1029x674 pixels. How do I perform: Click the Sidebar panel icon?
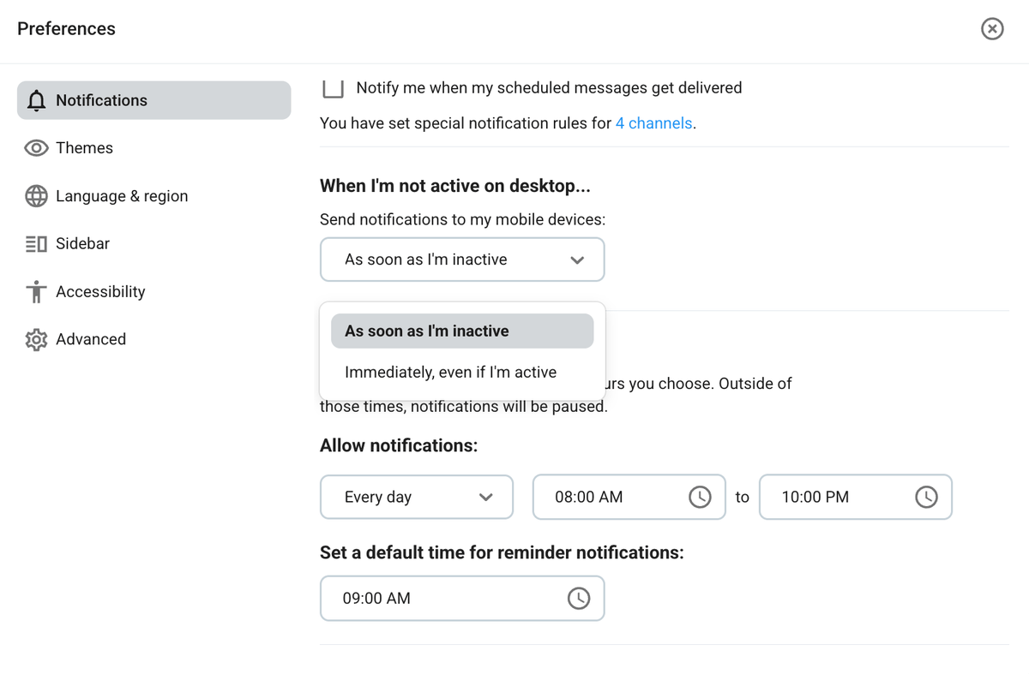pos(35,243)
